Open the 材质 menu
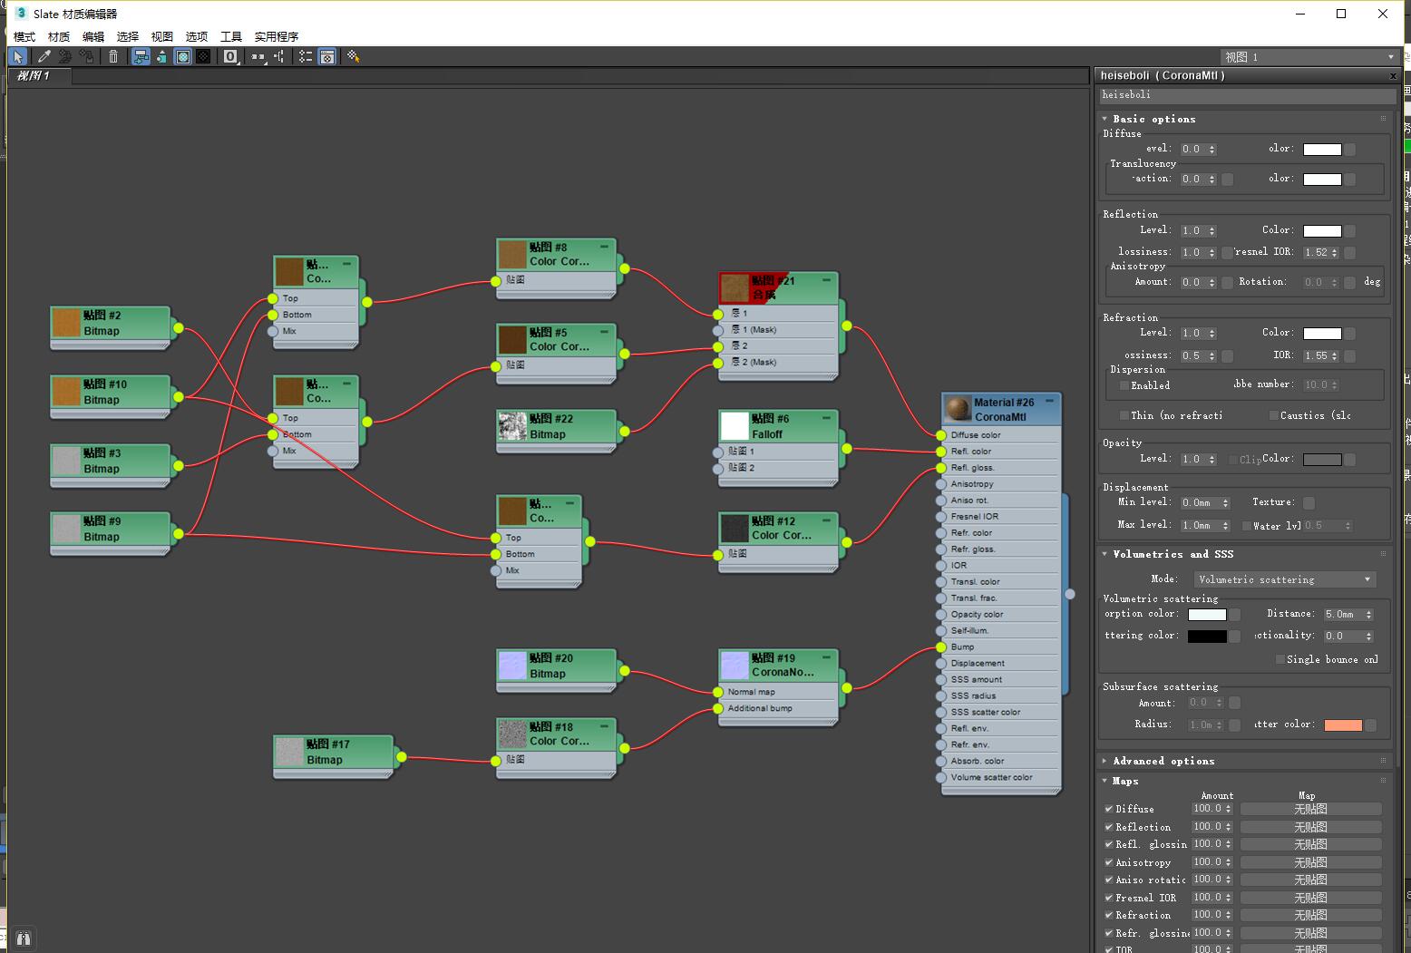1411x953 pixels. 59,36
